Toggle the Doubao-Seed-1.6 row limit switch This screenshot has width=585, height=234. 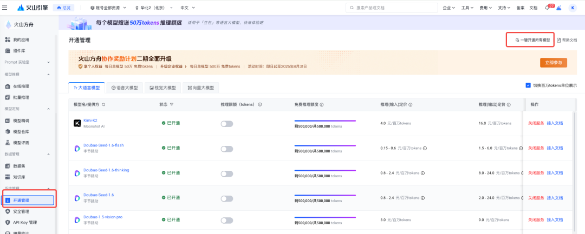pos(227,198)
